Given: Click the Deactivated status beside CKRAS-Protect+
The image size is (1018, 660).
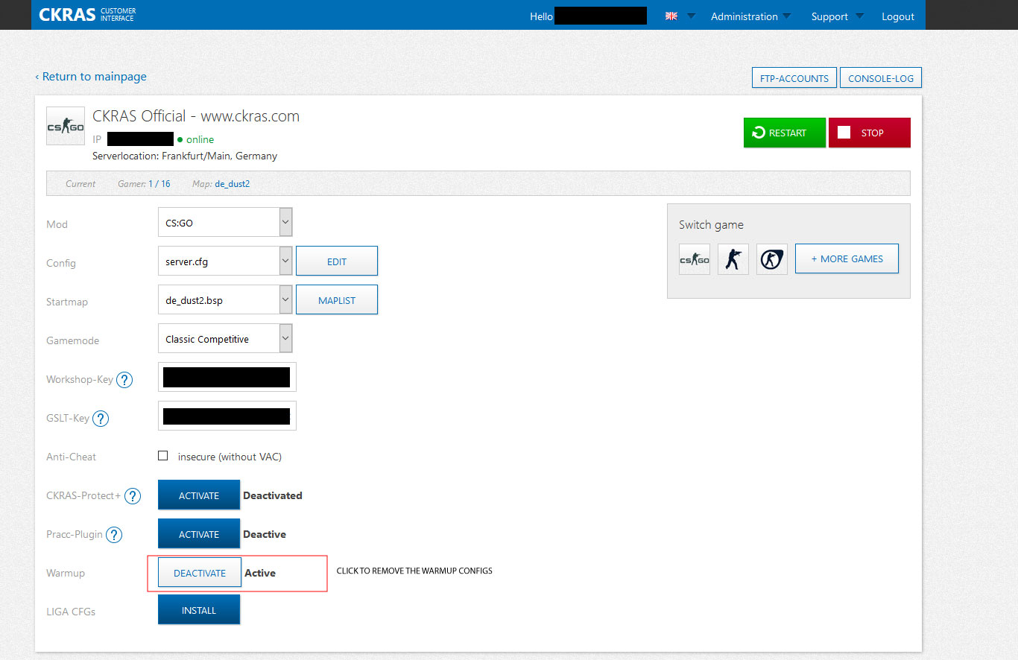Looking at the screenshot, I should pos(273,495).
